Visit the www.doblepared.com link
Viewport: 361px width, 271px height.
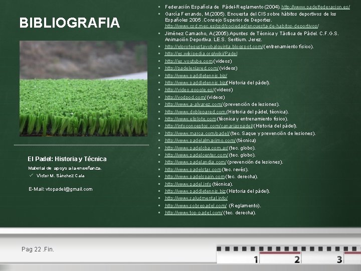pos(196,112)
